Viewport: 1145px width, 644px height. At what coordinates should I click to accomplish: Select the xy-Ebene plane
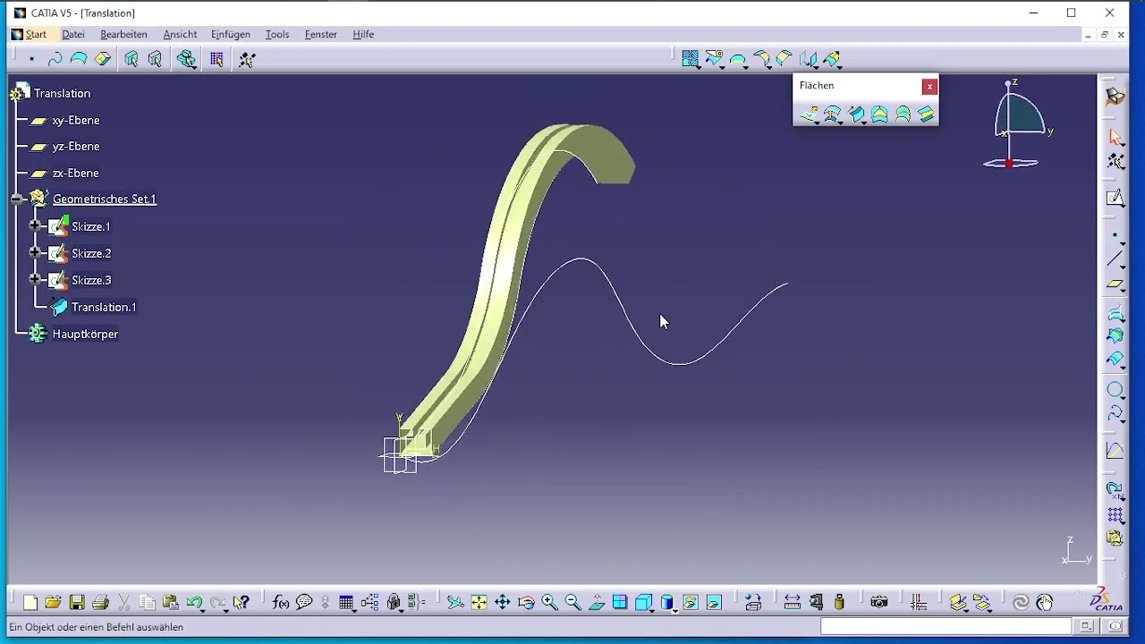point(76,120)
